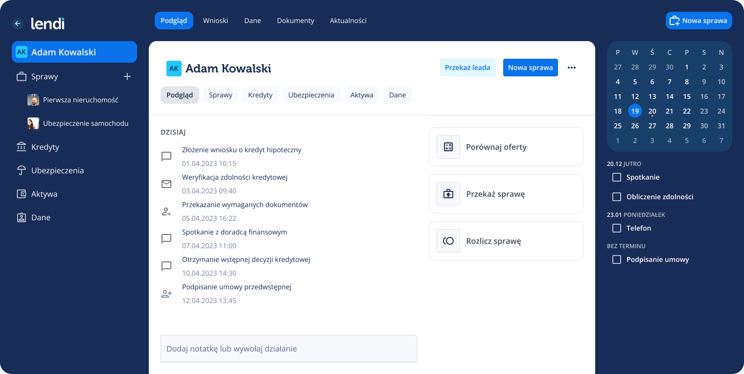744x374 pixels.
Task: Click Złożenie wniosku o kredyt hipoteczny entry
Action: tap(242, 150)
